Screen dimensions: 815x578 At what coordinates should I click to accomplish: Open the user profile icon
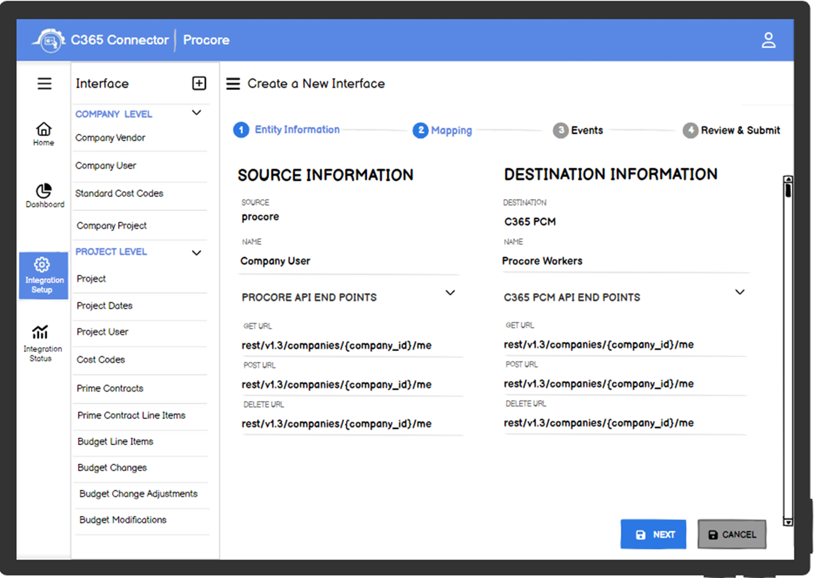pos(768,40)
